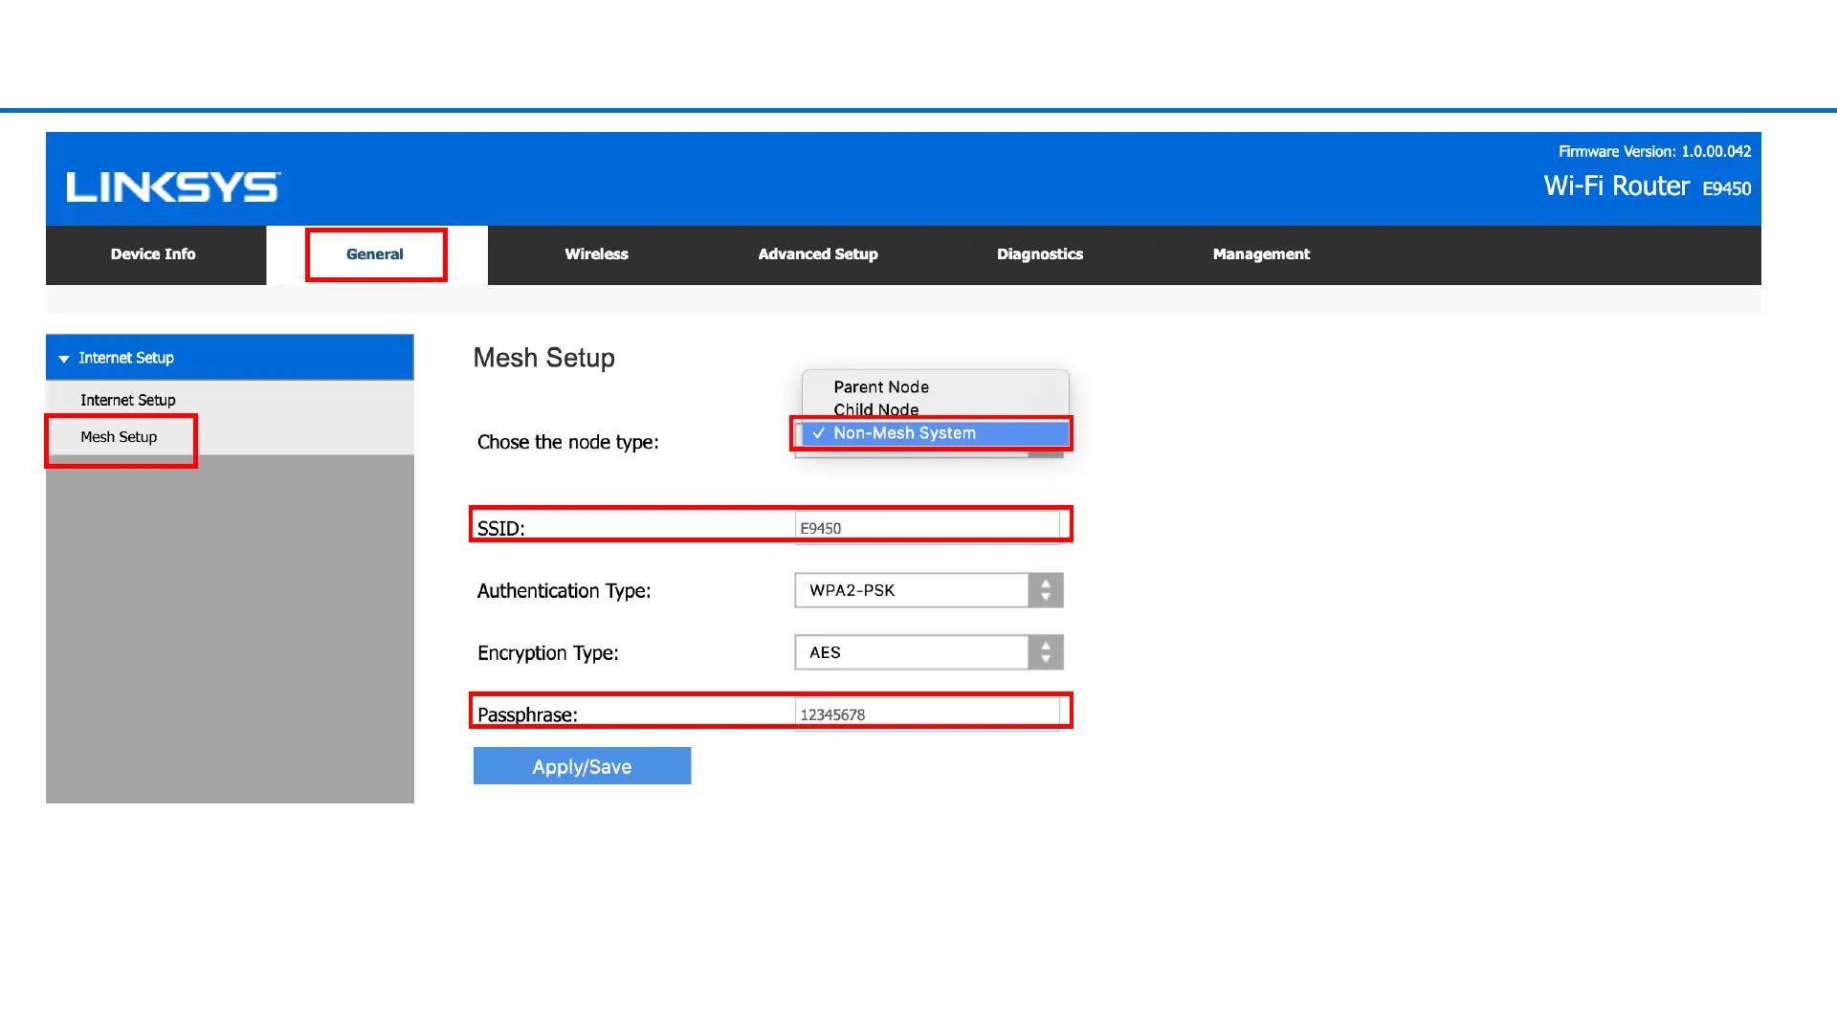This screenshot has height=1033, width=1837.
Task: Open the WPA2-PSK authentication dropdown
Action: [x=911, y=590]
